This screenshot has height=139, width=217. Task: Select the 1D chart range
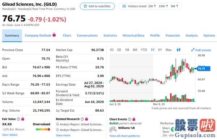[x=111, y=50]
